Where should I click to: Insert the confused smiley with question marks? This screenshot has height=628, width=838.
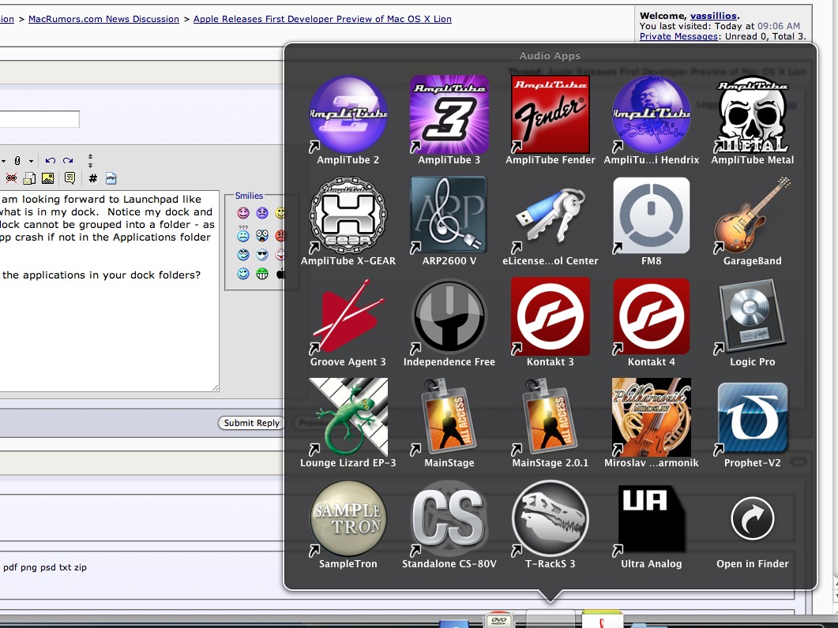coord(243,234)
